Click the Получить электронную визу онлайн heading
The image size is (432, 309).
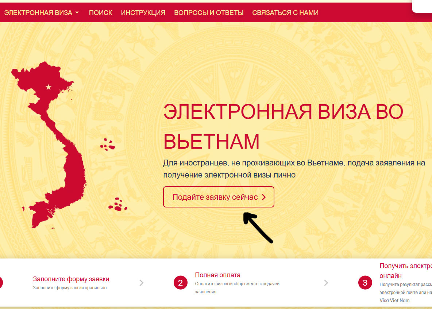click(406, 271)
